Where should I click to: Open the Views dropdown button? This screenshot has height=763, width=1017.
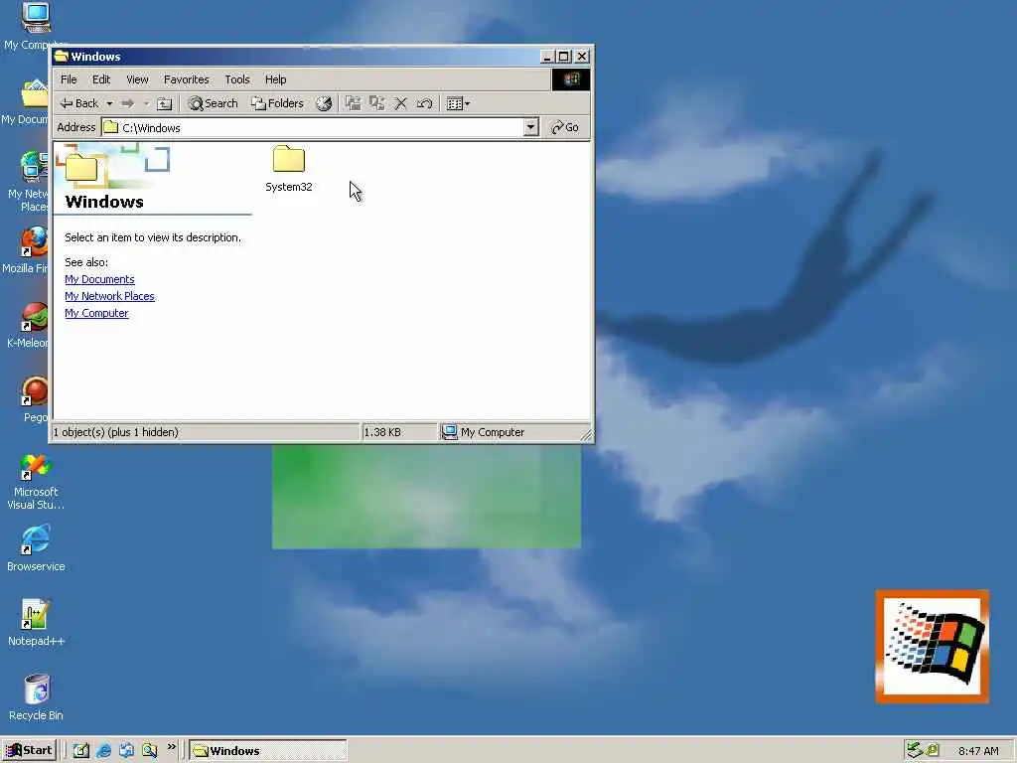[459, 103]
